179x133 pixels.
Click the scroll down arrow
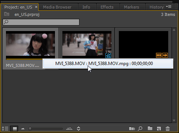tap(174, 120)
